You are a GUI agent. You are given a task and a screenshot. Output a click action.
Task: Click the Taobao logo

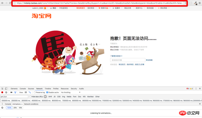41,16
